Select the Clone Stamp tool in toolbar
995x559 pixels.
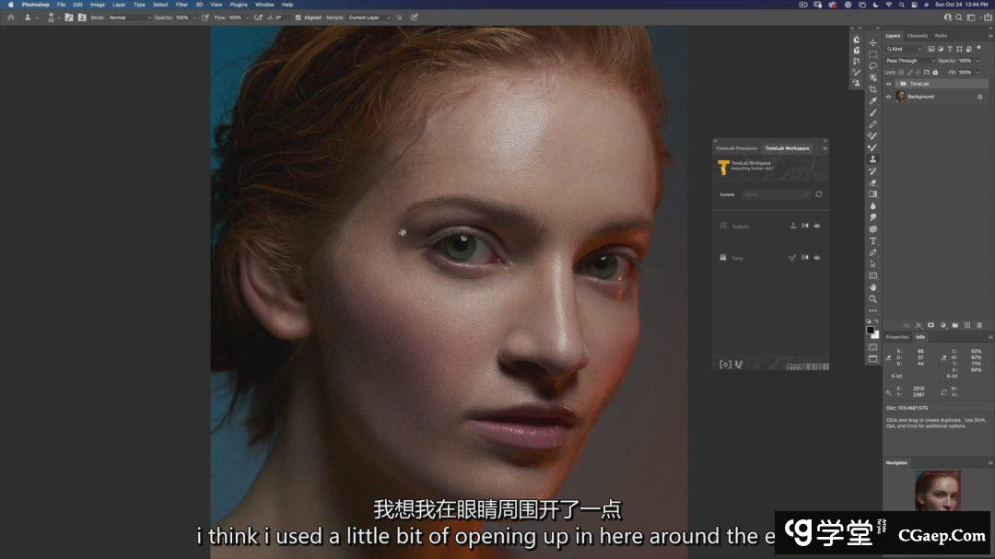[872, 159]
